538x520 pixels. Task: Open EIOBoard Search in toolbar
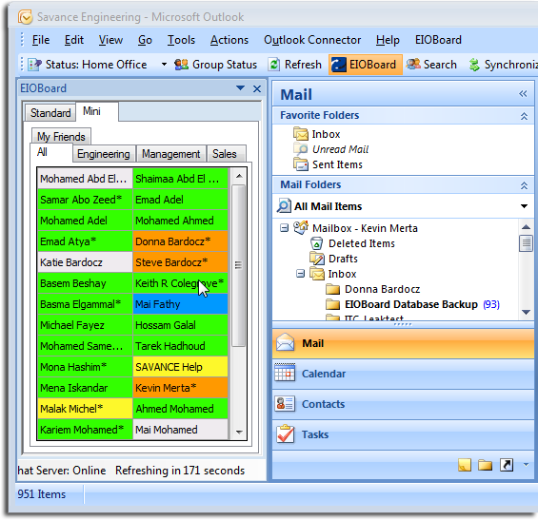coord(431,65)
